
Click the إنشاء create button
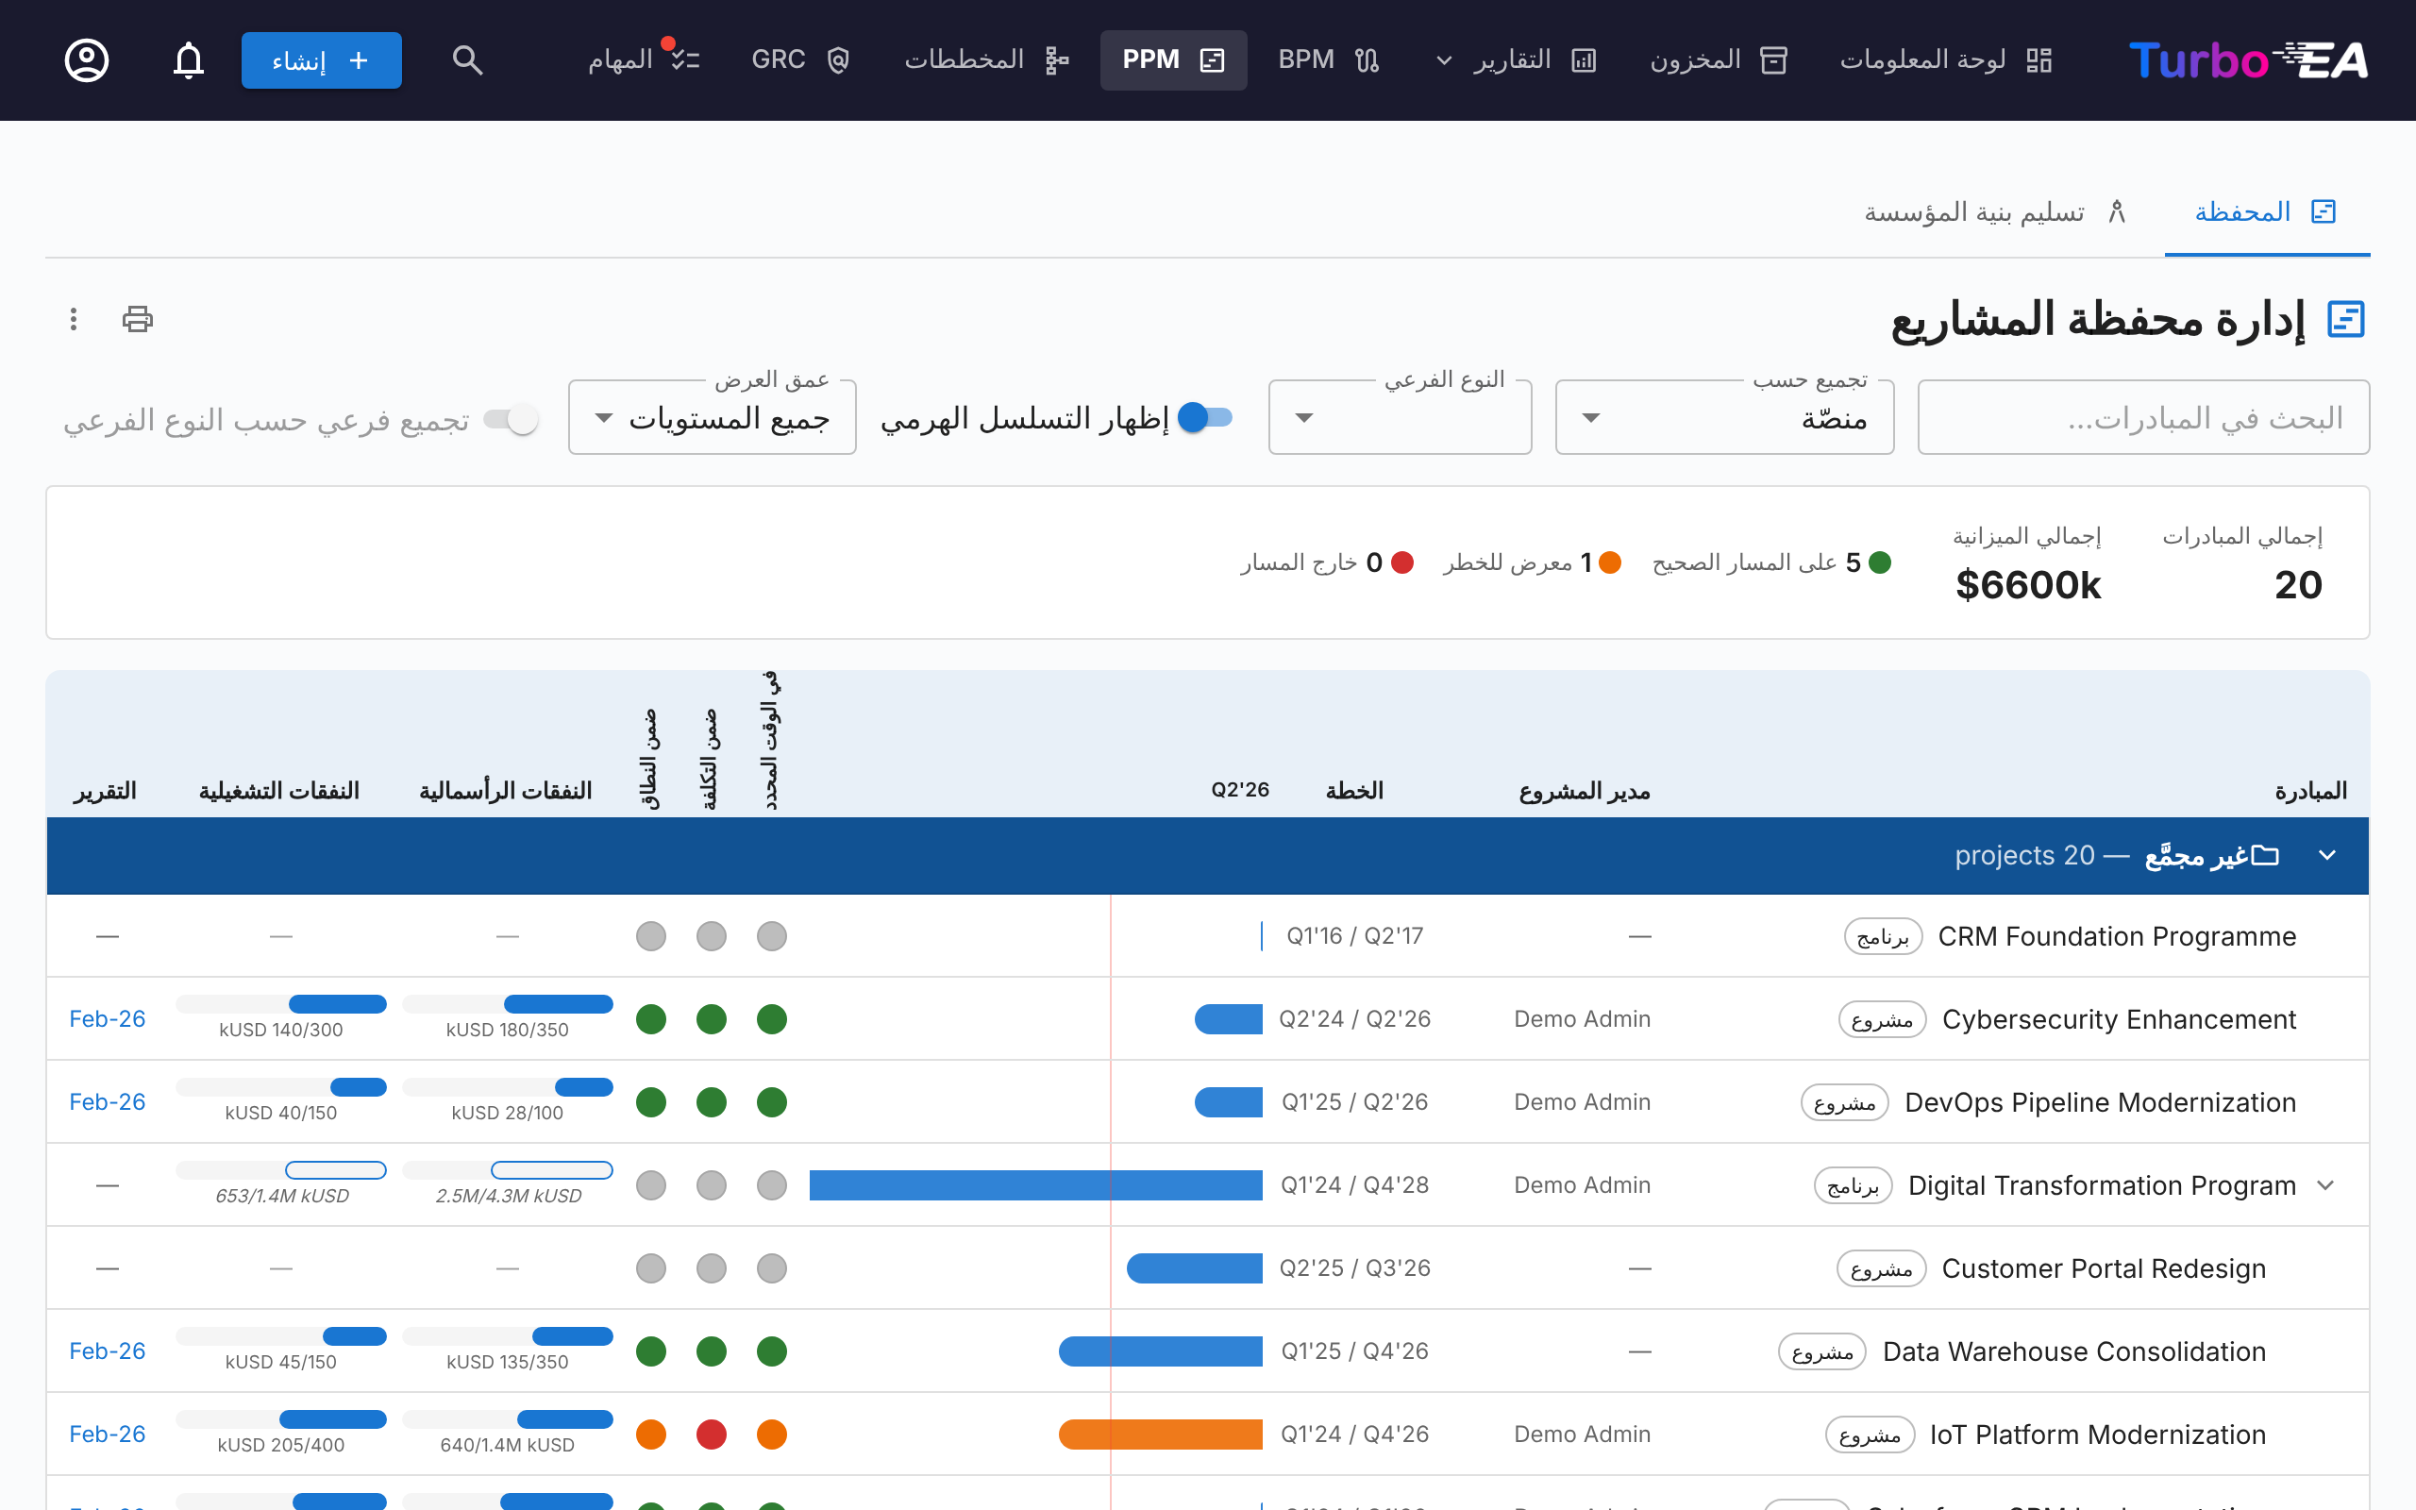click(322, 59)
